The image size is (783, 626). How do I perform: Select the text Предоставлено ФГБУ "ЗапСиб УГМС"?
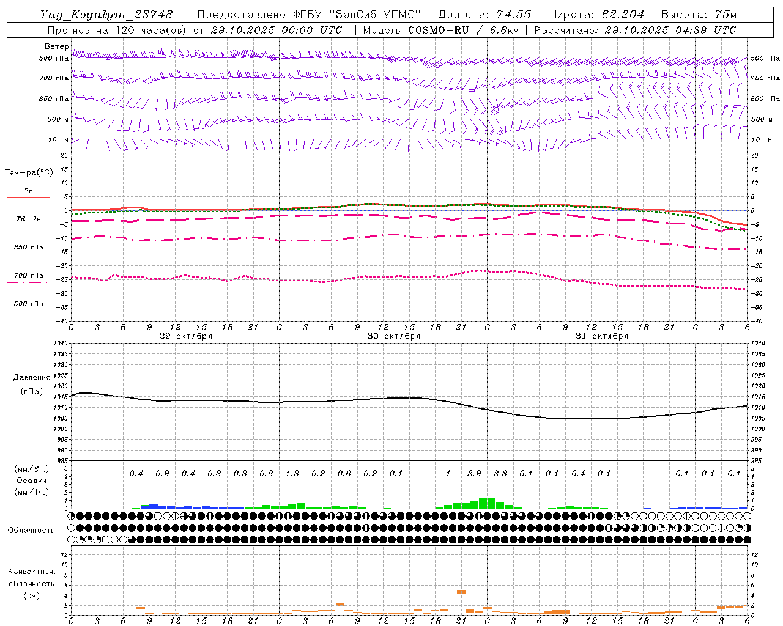[310, 15]
